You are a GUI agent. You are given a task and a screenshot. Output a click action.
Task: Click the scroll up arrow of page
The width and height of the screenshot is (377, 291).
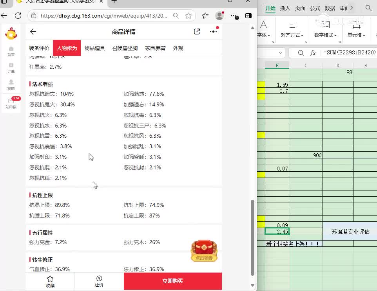[252, 28]
